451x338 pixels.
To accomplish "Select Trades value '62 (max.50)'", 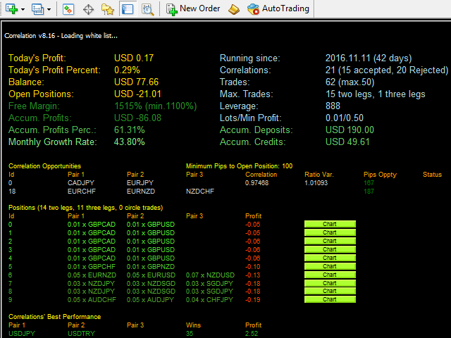I will coord(350,82).
